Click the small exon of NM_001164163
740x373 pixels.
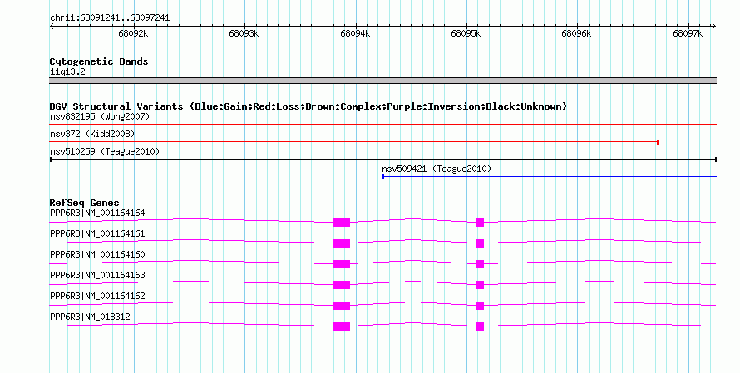480,285
